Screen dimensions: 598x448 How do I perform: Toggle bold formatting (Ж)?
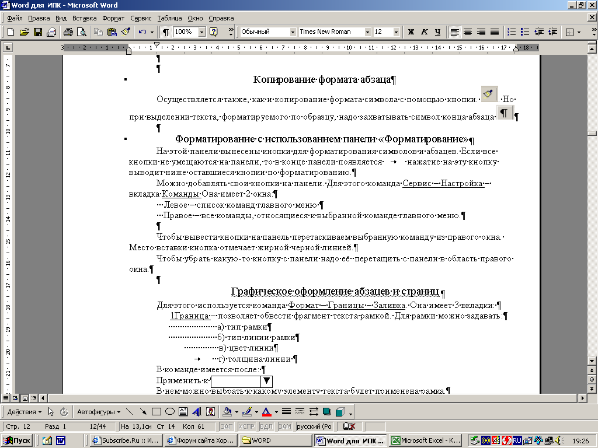click(x=411, y=32)
